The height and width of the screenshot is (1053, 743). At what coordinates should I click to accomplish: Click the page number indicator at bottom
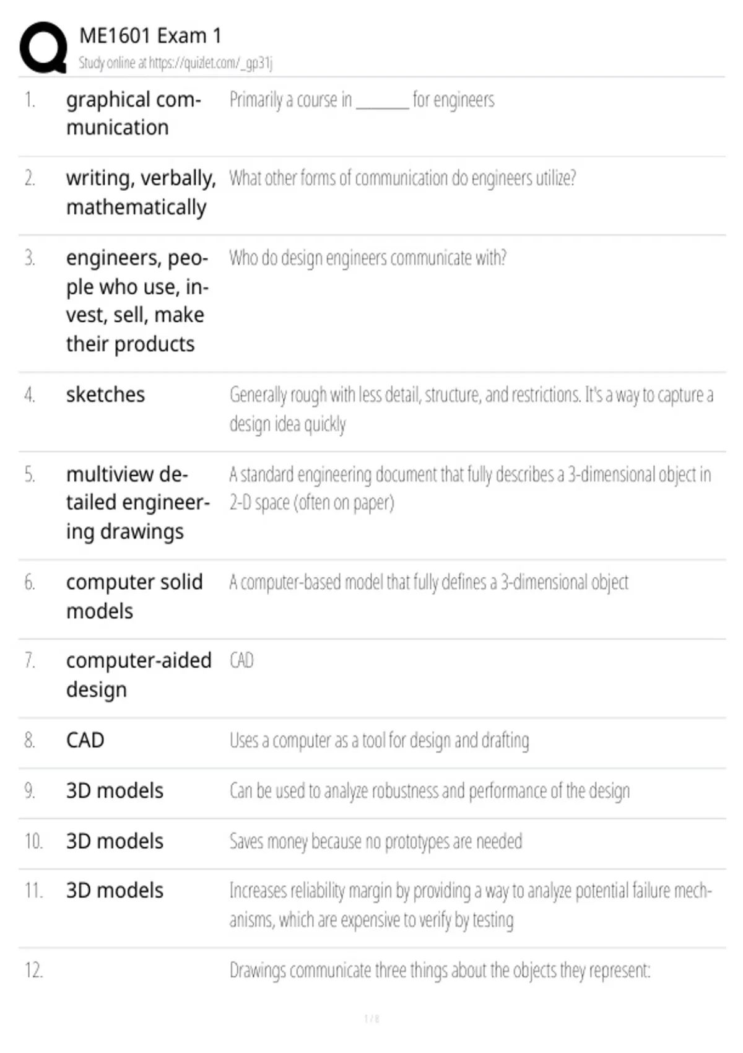(x=371, y=1018)
